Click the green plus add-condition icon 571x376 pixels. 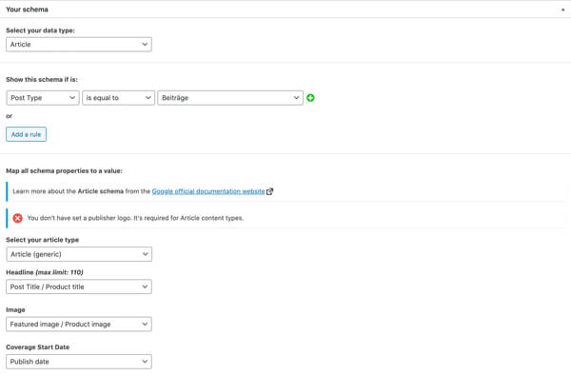point(310,98)
